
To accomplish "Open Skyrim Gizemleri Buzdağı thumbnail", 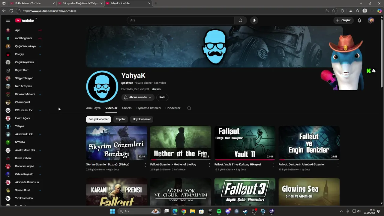I will (x=116, y=143).
